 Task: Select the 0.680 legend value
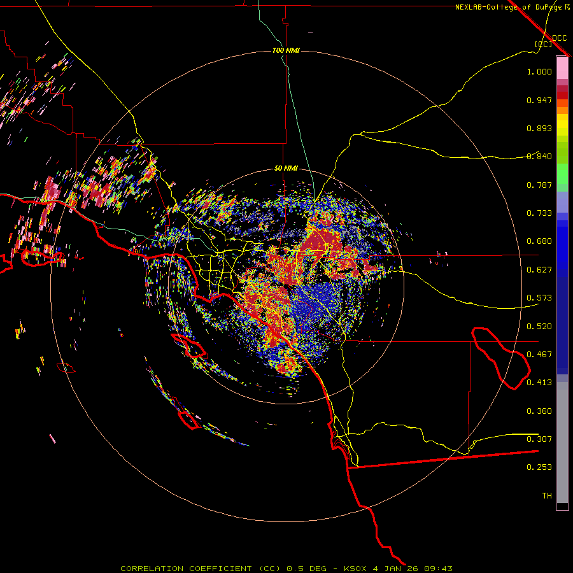(539, 241)
